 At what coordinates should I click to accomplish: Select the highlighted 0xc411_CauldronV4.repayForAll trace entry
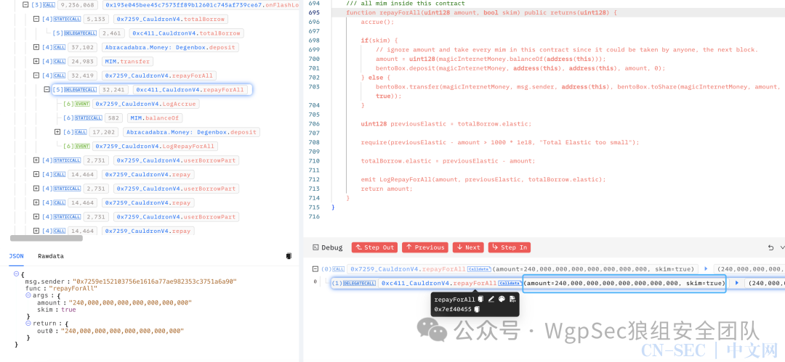pos(190,90)
